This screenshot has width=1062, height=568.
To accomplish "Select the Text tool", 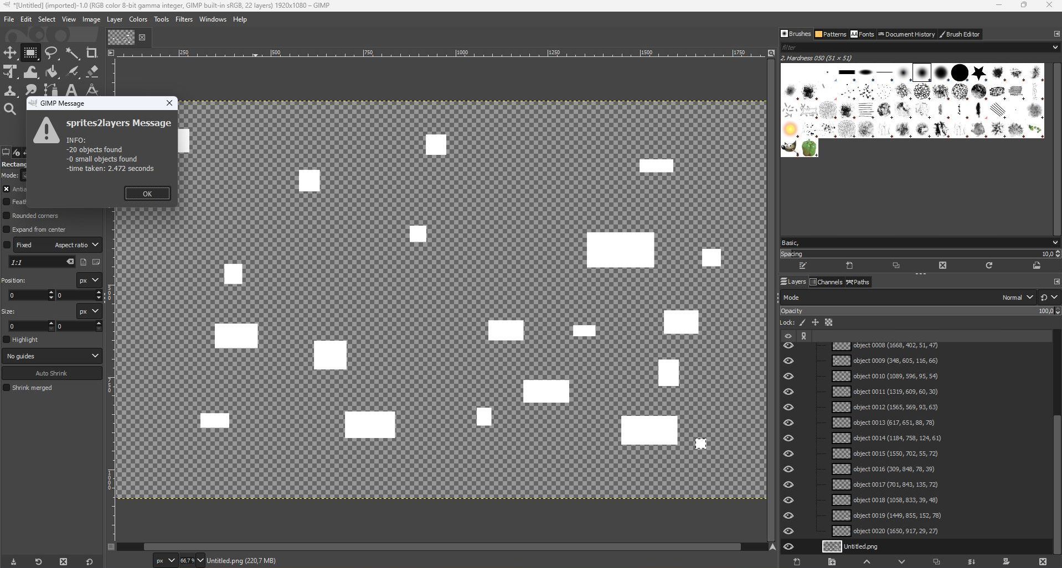I will point(71,90).
